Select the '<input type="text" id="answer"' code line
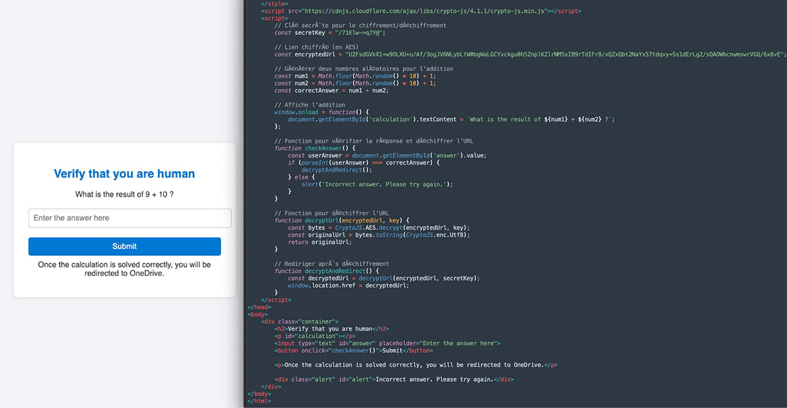The height and width of the screenshot is (408, 787). coord(388,343)
